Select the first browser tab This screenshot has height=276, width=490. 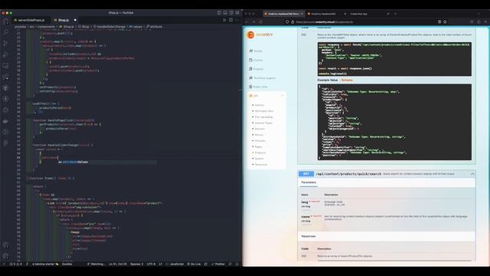click(283, 14)
